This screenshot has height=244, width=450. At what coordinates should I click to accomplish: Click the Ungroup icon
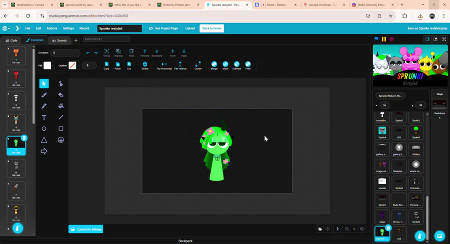pos(118,53)
